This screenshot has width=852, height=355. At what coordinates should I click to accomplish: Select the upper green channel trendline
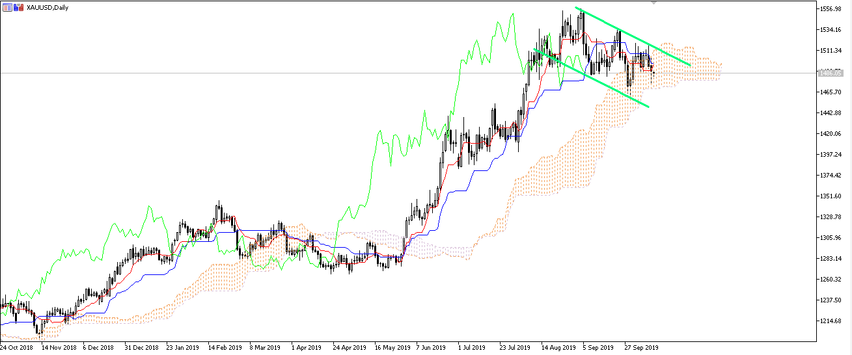(631, 36)
